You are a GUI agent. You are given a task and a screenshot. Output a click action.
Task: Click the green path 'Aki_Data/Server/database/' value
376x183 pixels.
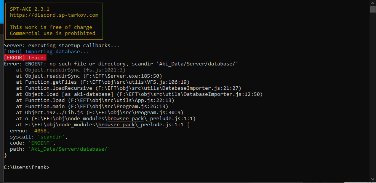(69, 149)
